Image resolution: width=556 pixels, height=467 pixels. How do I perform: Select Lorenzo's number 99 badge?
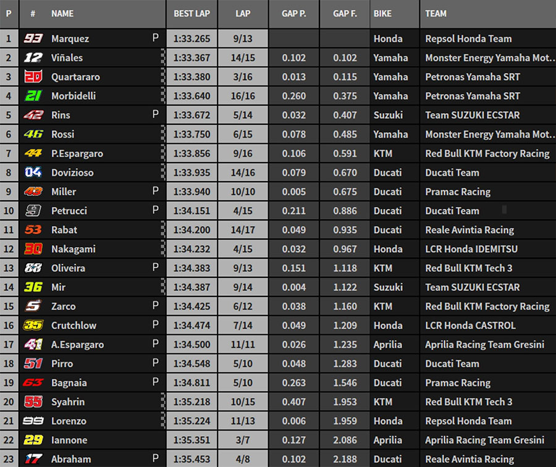pos(33,421)
